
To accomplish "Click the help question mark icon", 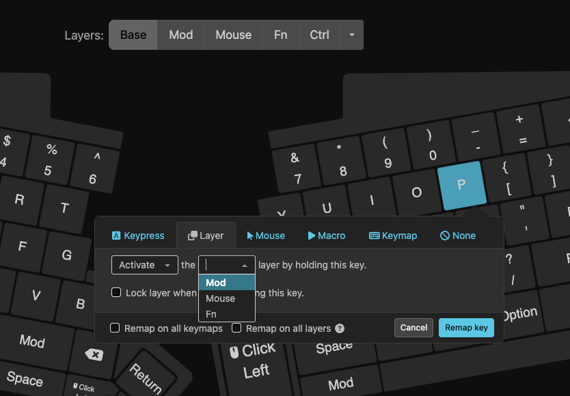I will coord(340,328).
